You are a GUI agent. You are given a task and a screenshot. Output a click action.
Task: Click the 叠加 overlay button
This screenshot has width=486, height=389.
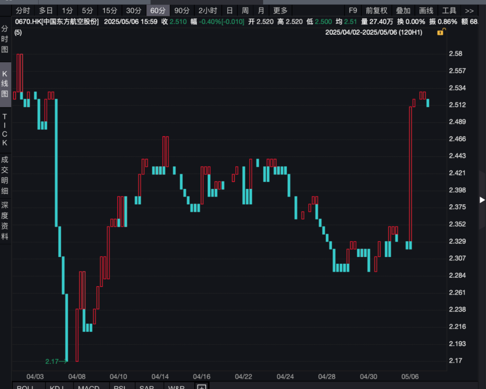pyautogui.click(x=403, y=10)
